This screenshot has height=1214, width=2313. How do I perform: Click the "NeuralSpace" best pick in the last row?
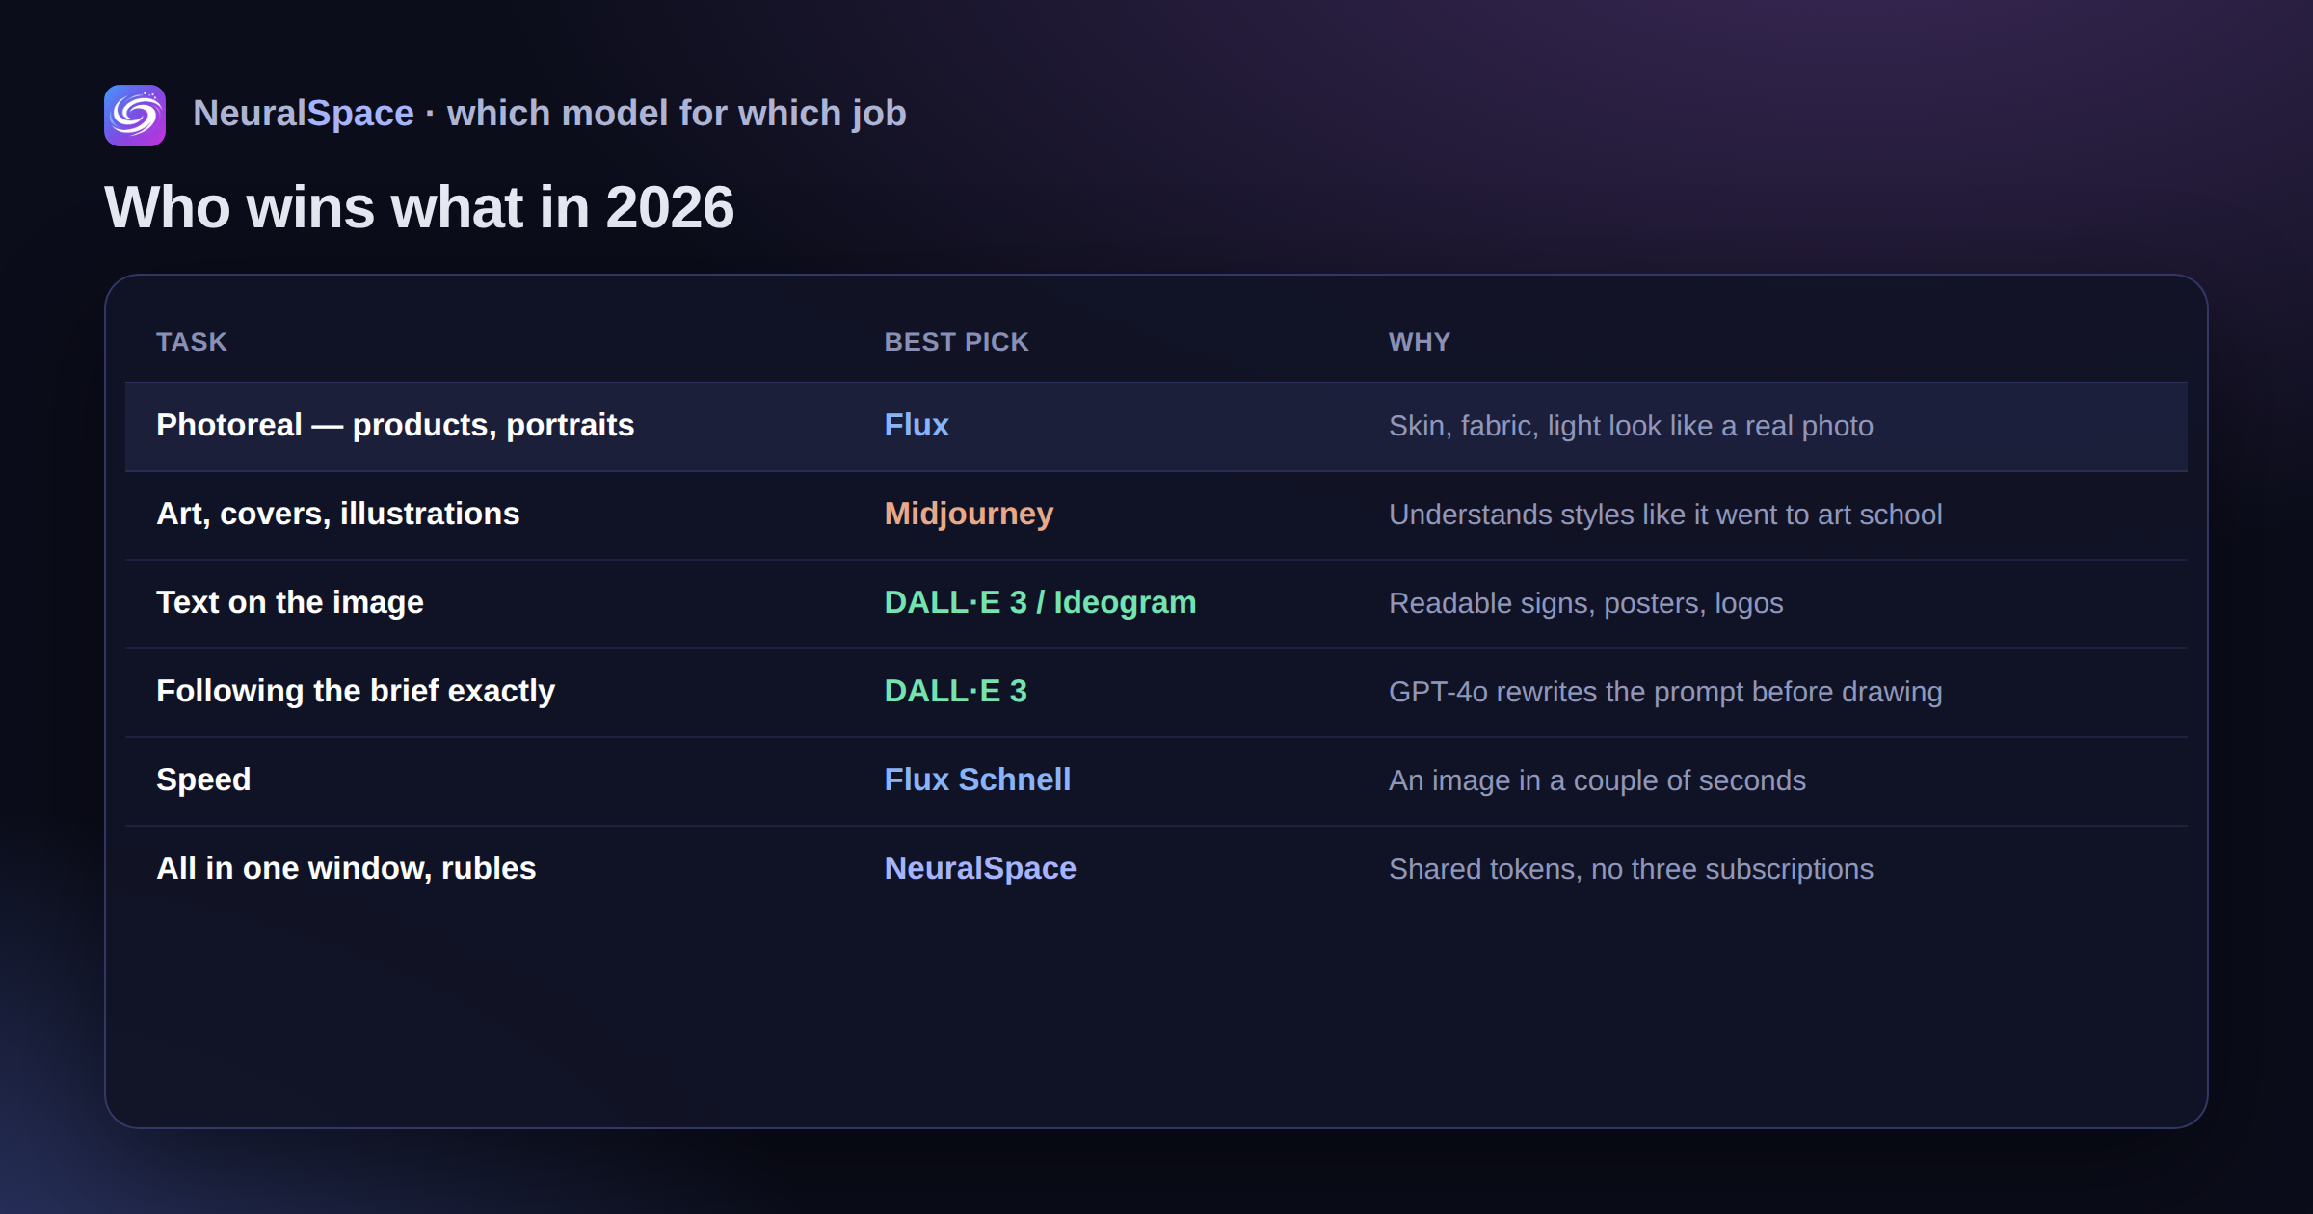(980, 868)
